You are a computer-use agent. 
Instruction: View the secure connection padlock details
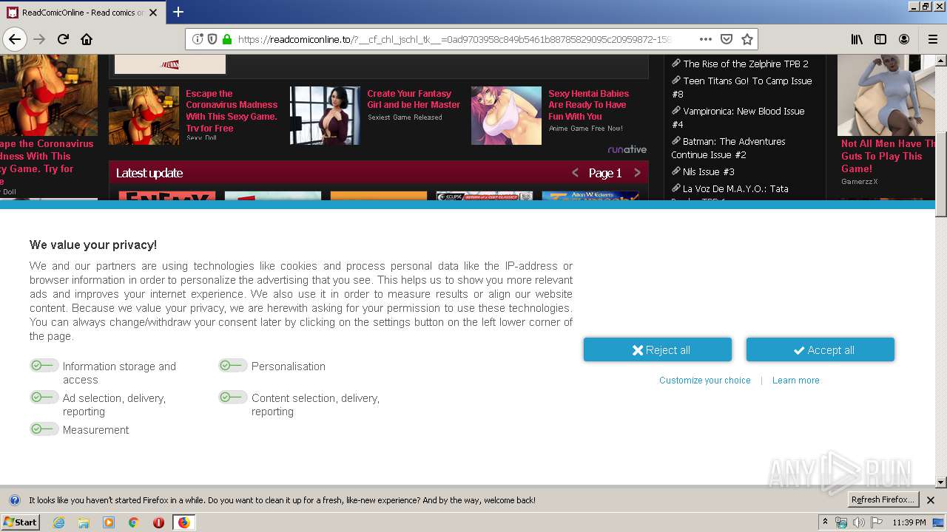226,39
